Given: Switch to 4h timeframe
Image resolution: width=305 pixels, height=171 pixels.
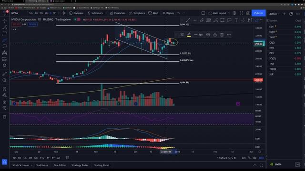Looking at the screenshot, I should 46,13.
